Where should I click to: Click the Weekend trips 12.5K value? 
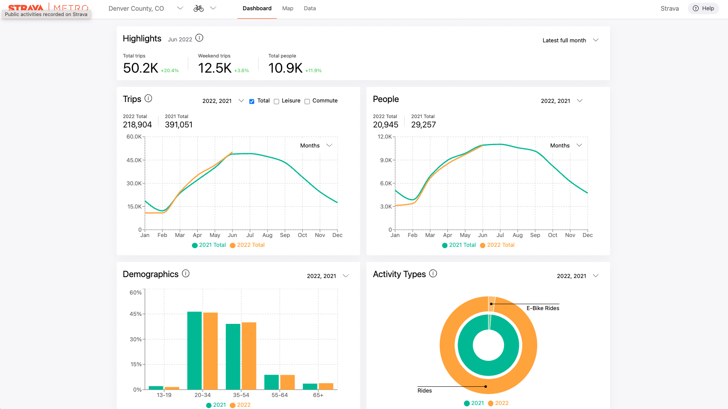tap(215, 68)
